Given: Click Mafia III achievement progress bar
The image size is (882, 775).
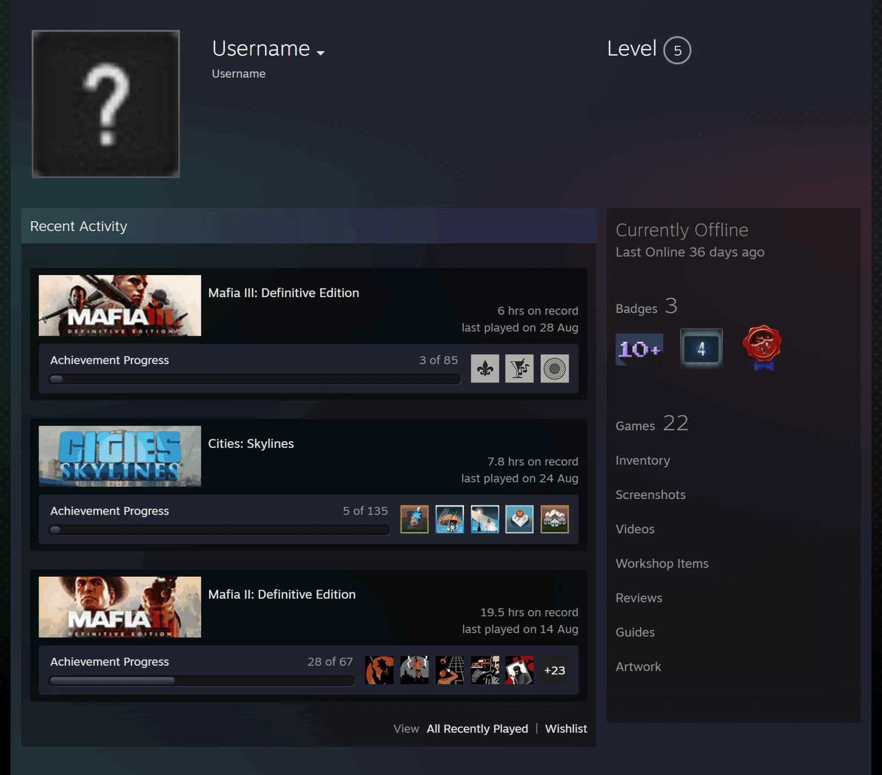Looking at the screenshot, I should point(254,379).
